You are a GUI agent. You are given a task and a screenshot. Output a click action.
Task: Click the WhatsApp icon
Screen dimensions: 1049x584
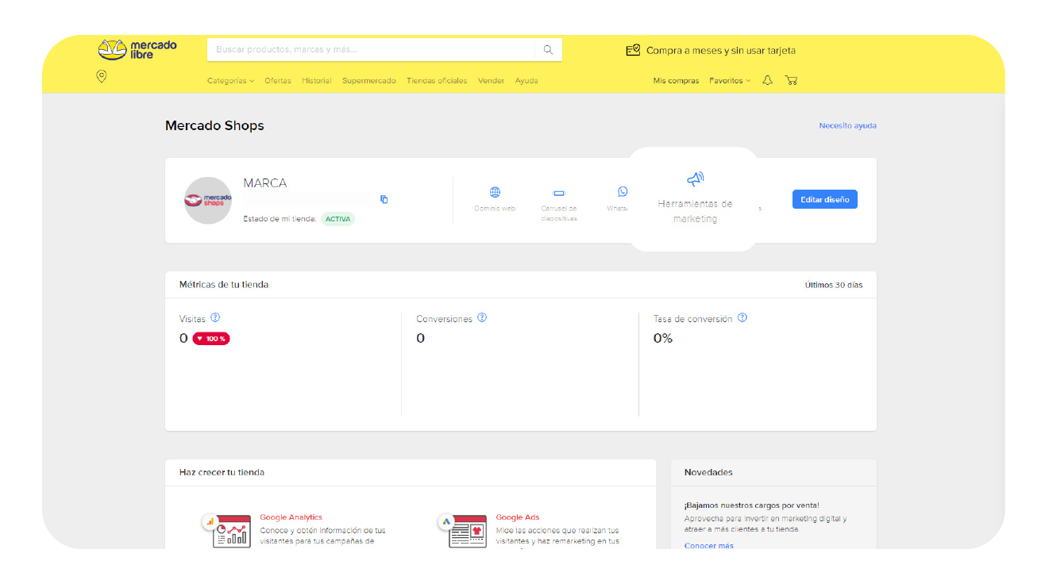[x=623, y=192]
